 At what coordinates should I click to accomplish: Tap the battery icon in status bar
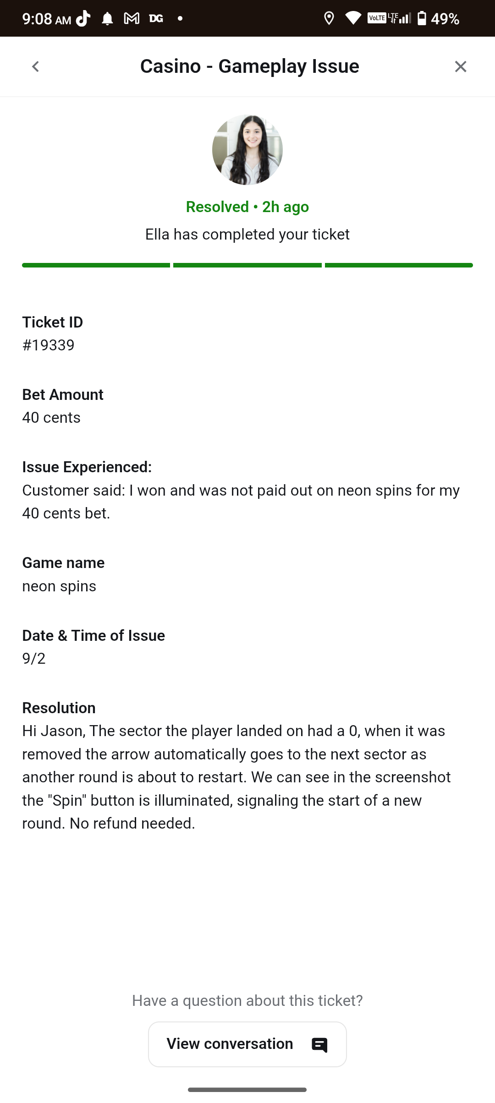pos(422,19)
